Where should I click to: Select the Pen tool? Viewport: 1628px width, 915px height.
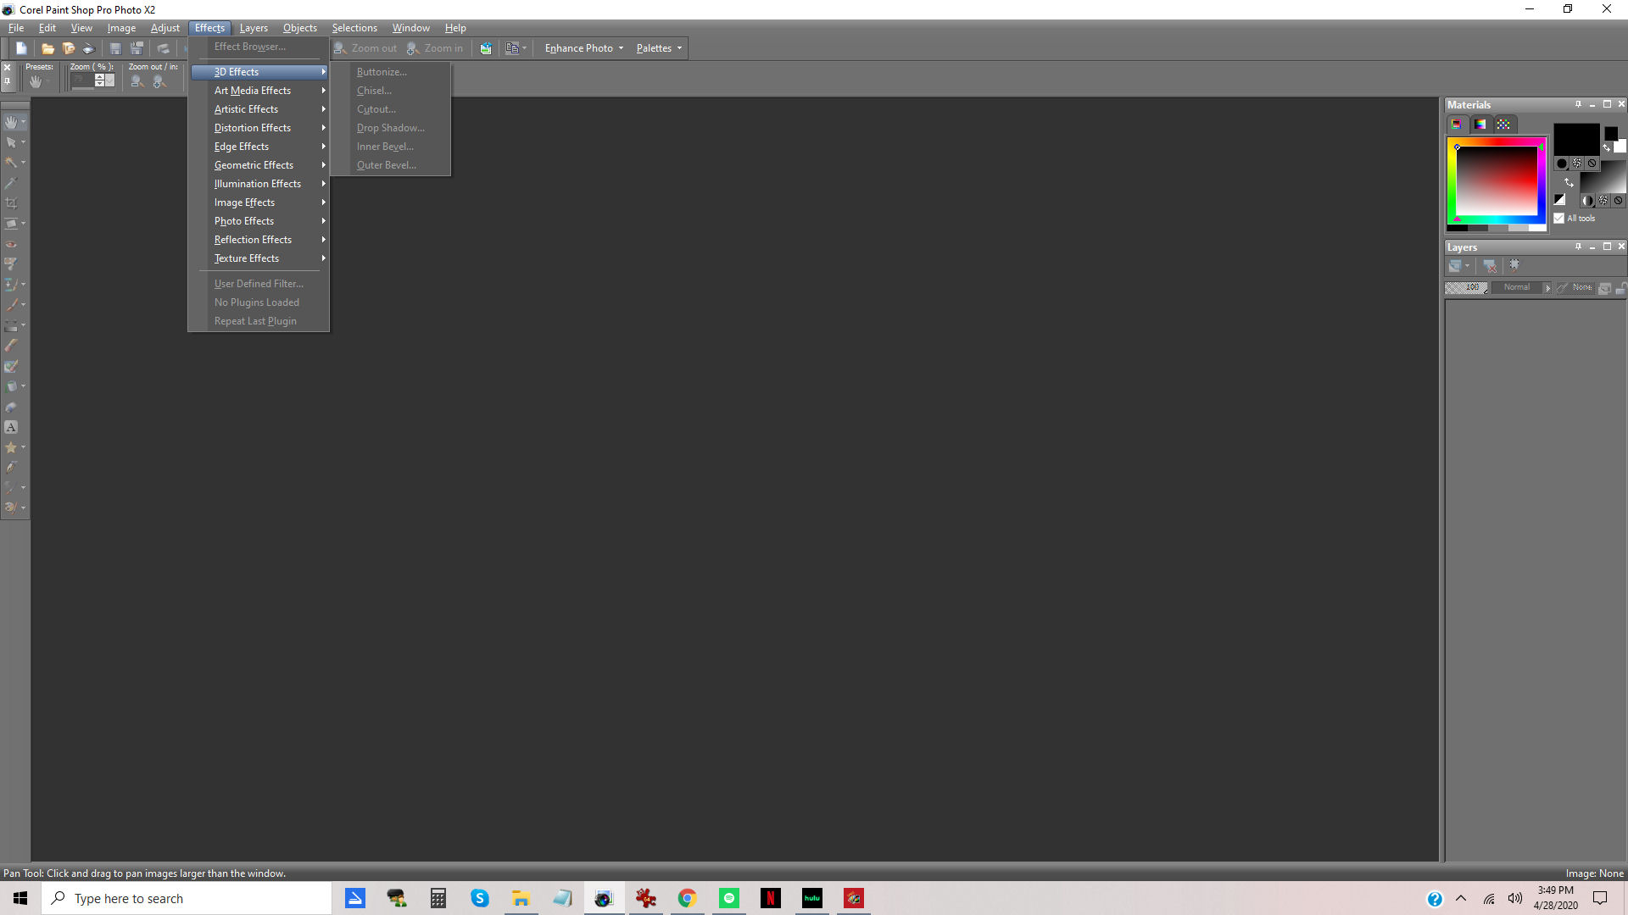pos(11,468)
